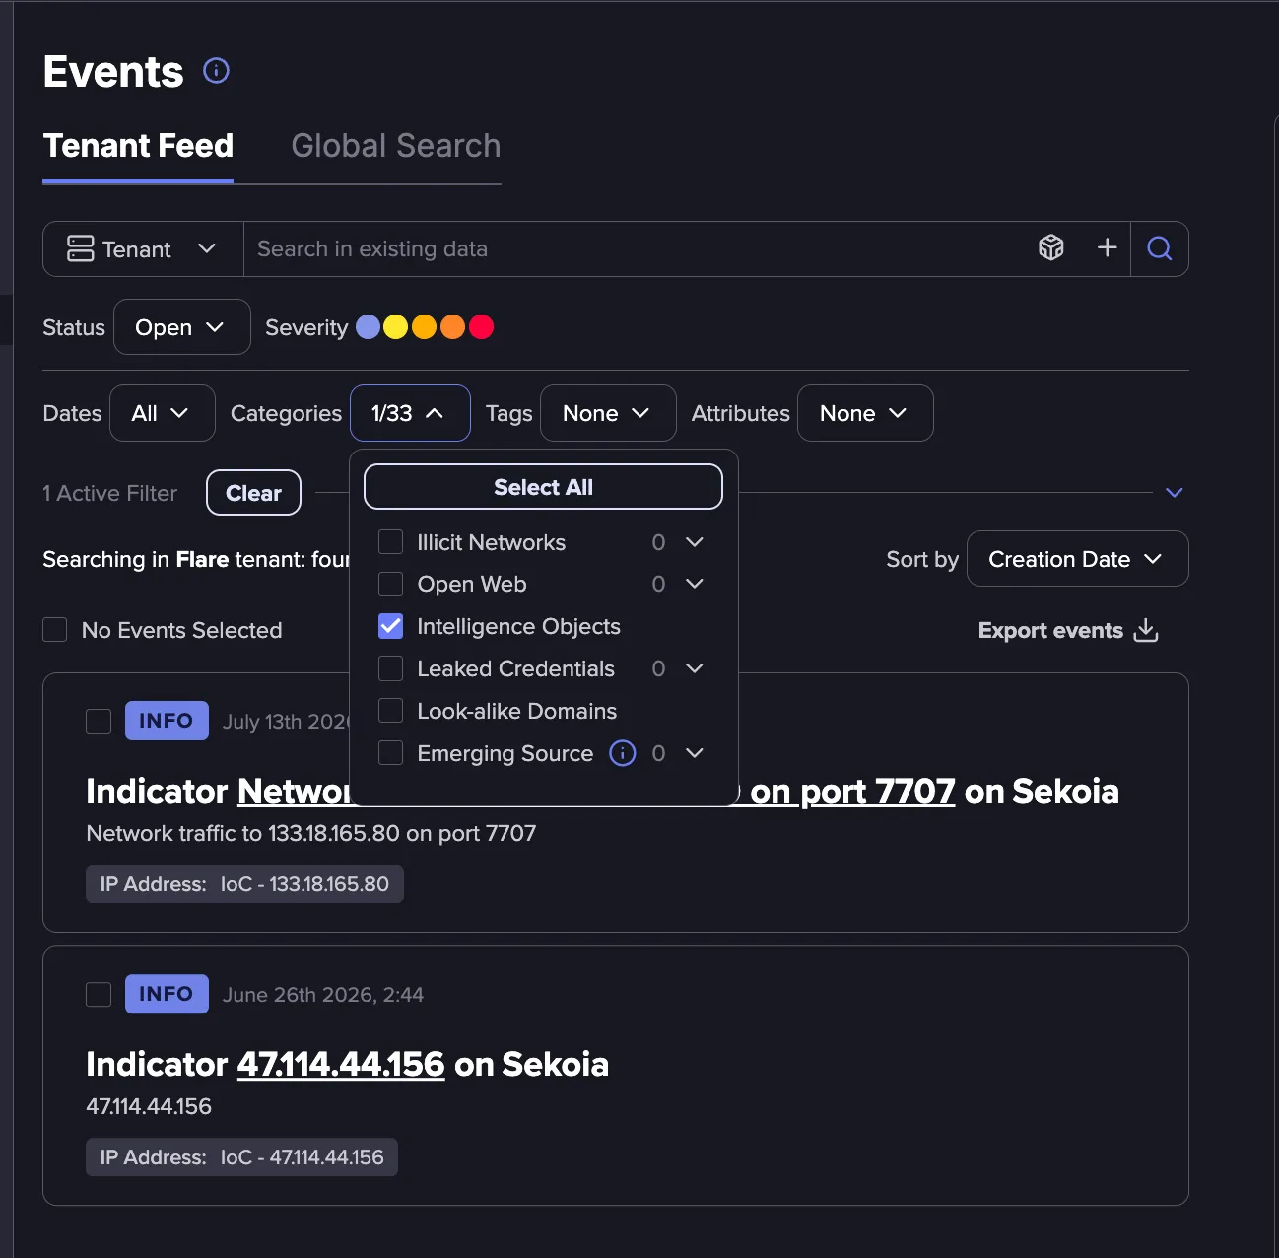
Task: Uncheck Intelligence Objects category
Action: coord(391,626)
